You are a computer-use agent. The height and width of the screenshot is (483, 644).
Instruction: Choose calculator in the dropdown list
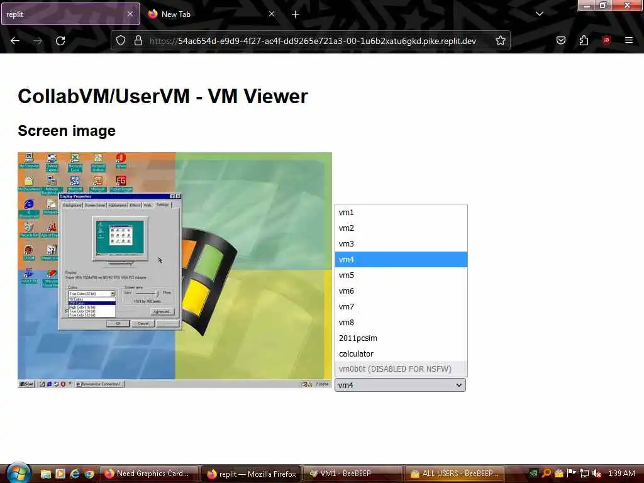[x=401, y=353]
